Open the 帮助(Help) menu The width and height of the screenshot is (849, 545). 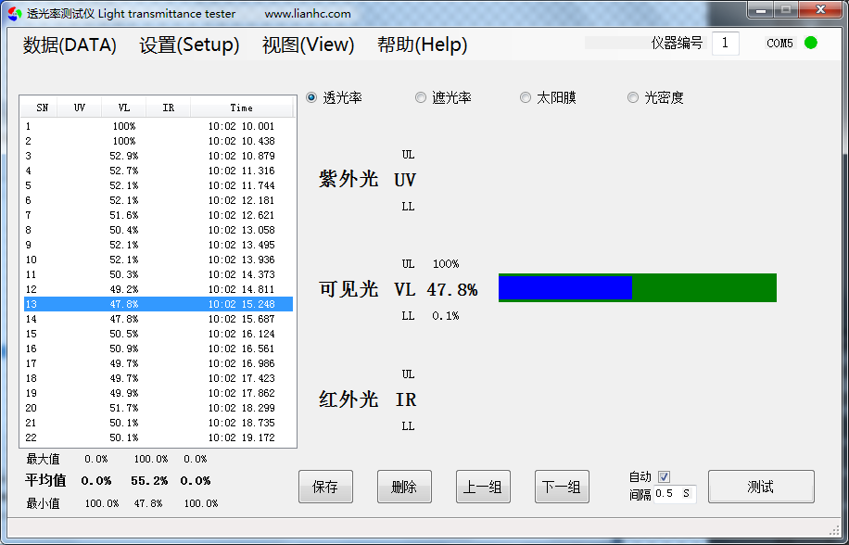click(x=423, y=44)
